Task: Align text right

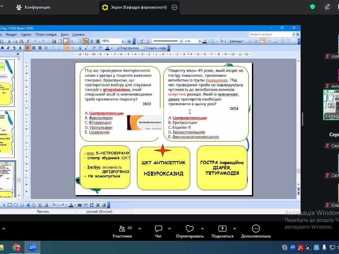Action: (x=40, y=48)
